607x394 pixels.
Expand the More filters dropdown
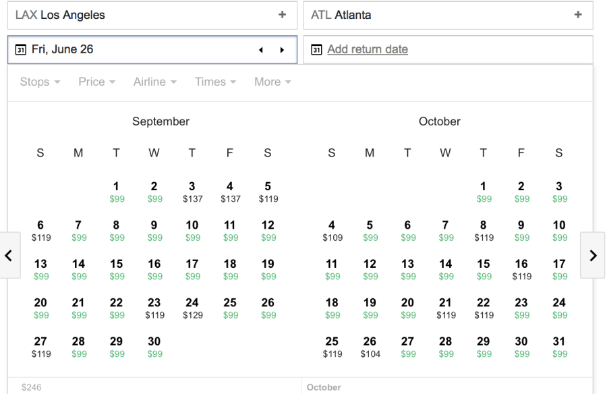tap(272, 82)
